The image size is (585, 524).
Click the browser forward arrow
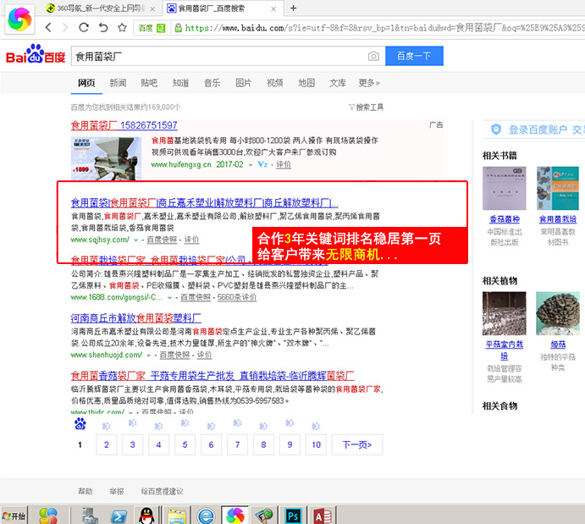tap(65, 27)
